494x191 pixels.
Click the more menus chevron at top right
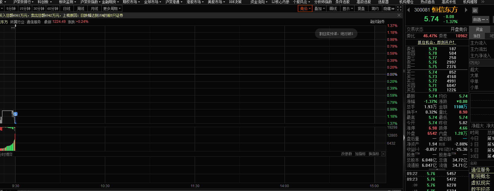[x=483, y=2]
